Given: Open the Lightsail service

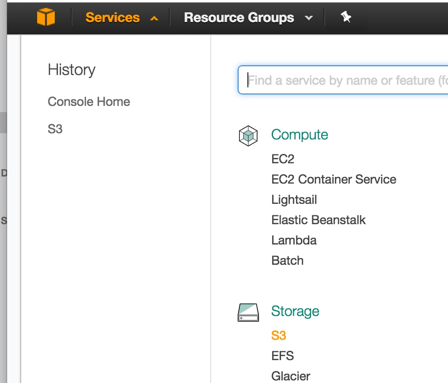Looking at the screenshot, I should (294, 199).
